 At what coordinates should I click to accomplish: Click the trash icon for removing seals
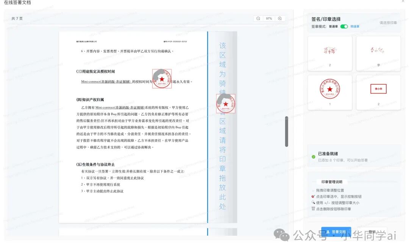(314, 208)
